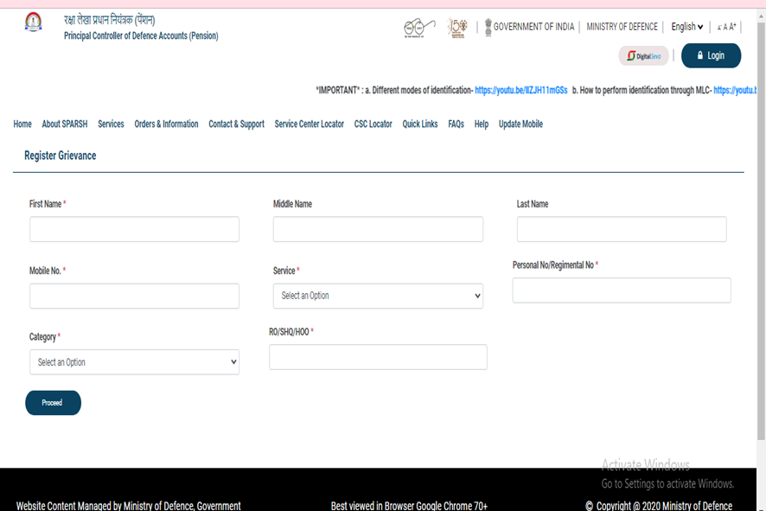Click the Middle Name input field

point(378,229)
